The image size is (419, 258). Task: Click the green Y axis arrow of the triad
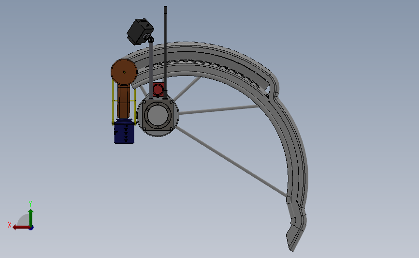31,218
